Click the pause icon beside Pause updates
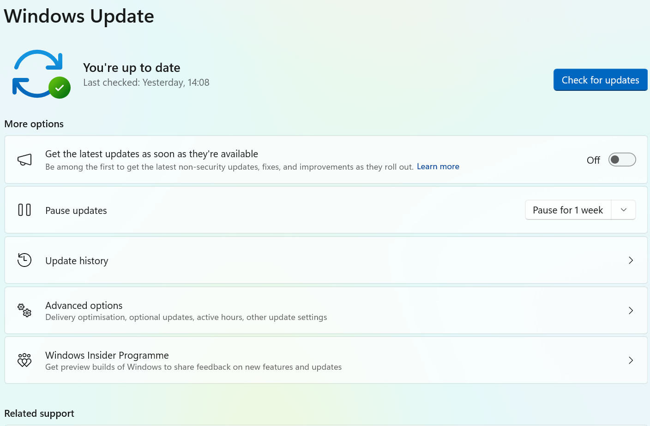 point(24,210)
